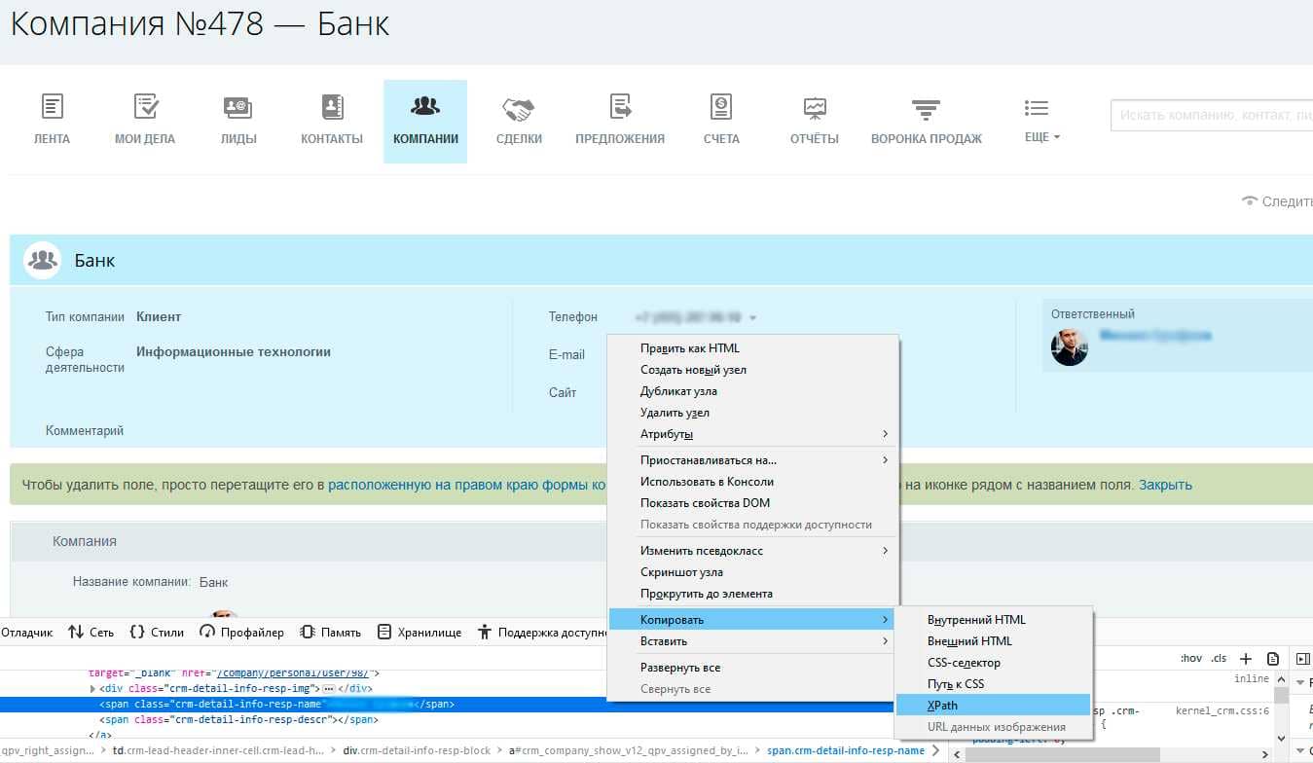
Task: Copy XPath from the submenu
Action: [x=993, y=706]
